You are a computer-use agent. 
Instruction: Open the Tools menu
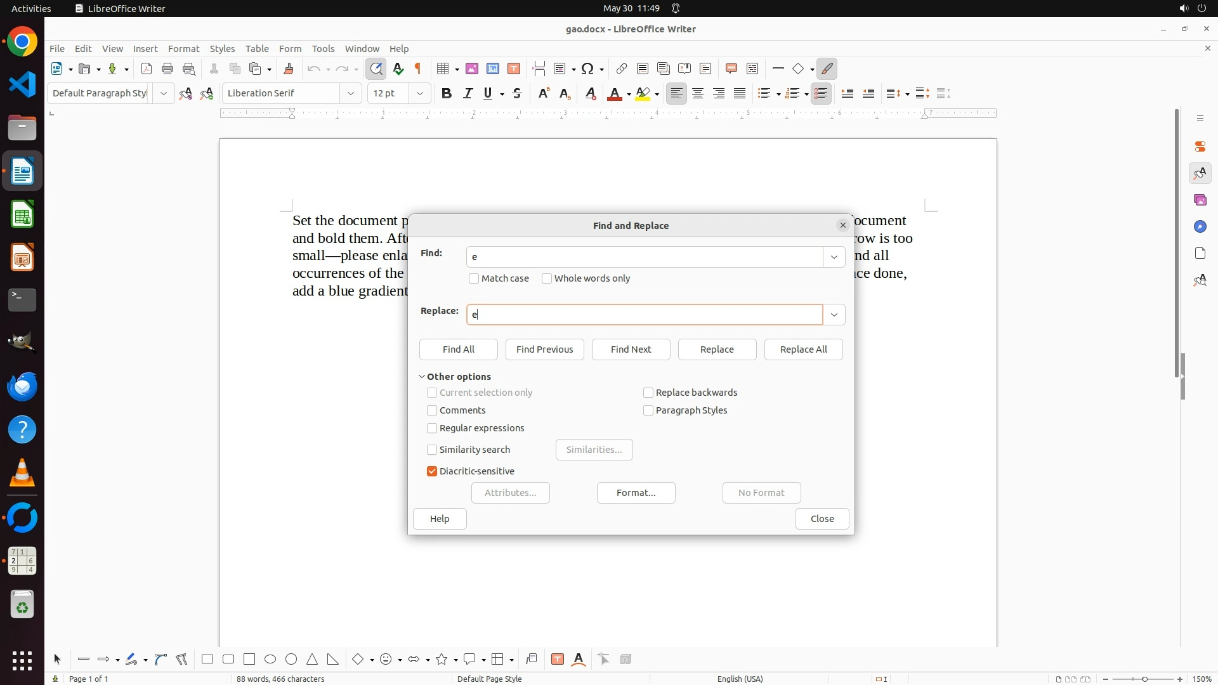(x=323, y=48)
